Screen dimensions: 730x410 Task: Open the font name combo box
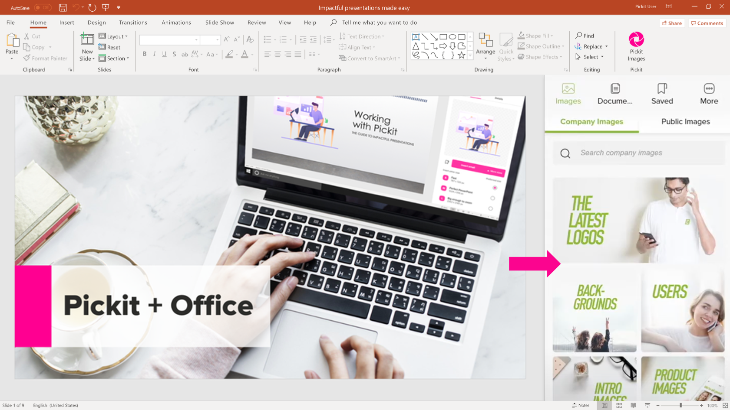(x=169, y=40)
